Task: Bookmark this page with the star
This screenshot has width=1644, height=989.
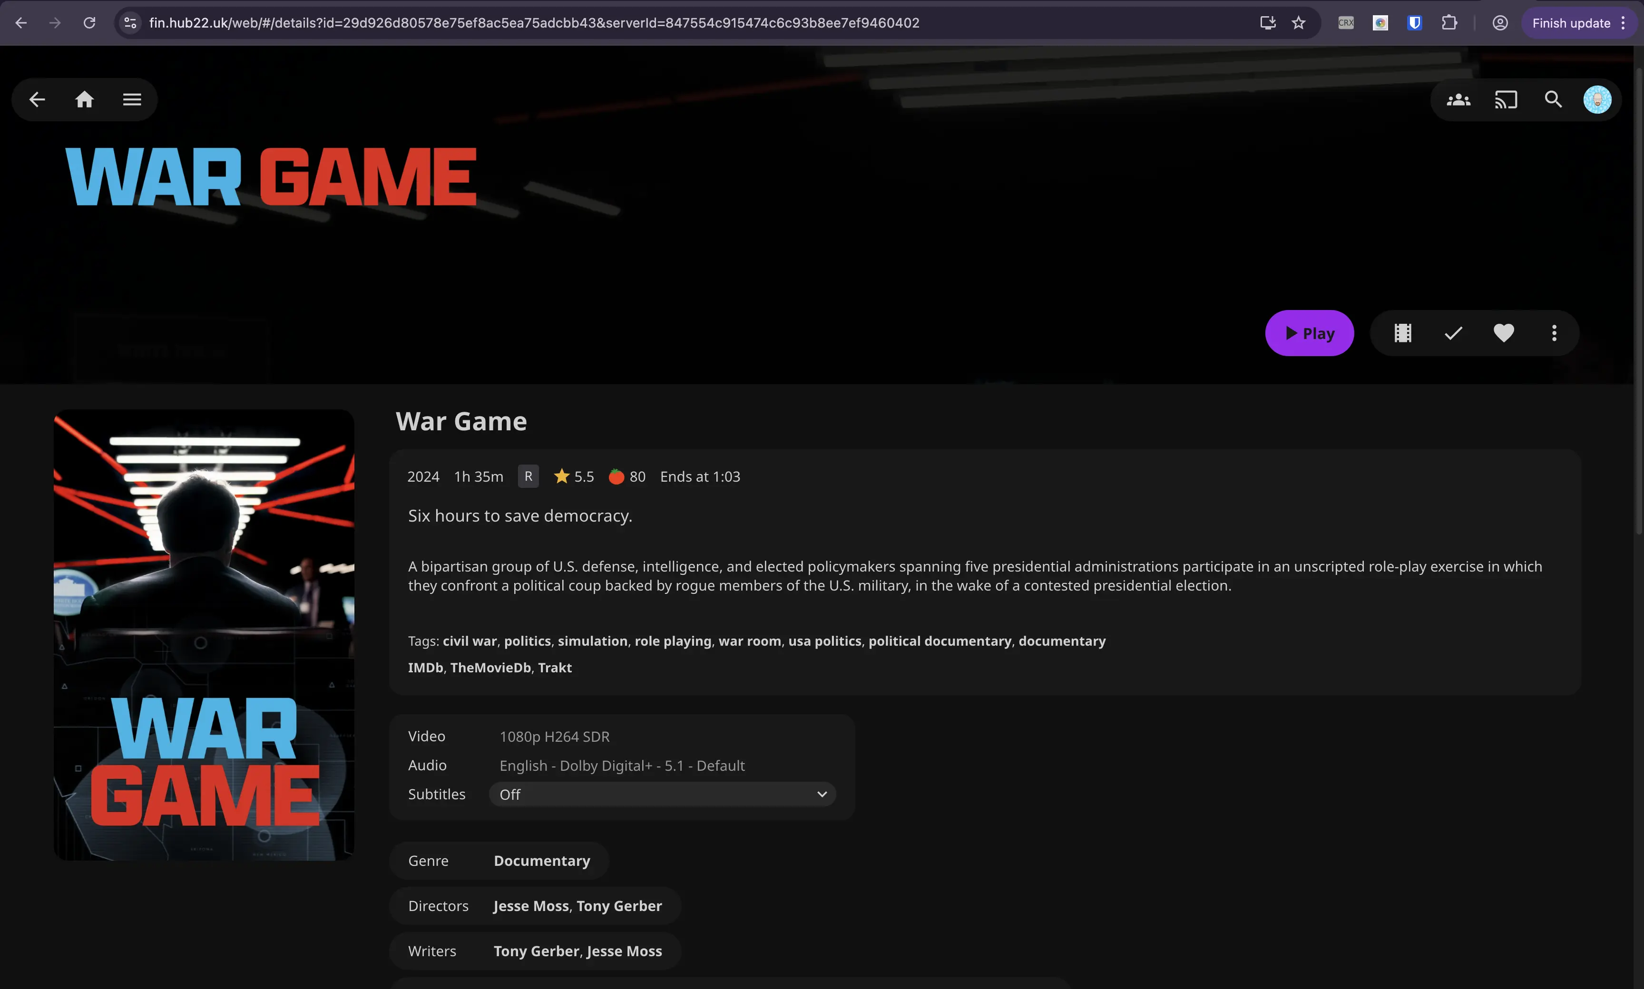Action: [1297, 22]
